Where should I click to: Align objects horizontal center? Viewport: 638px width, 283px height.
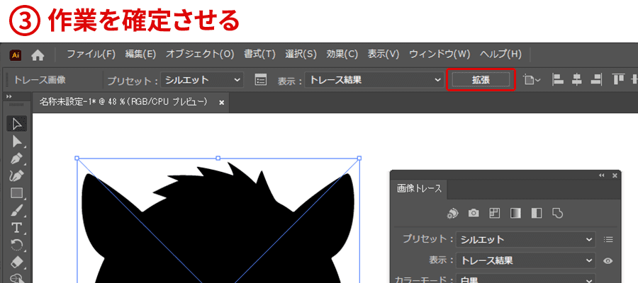click(x=576, y=79)
